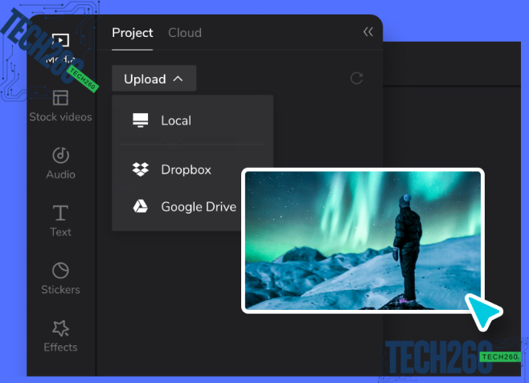Collapse the media panel with double chevron

point(368,32)
